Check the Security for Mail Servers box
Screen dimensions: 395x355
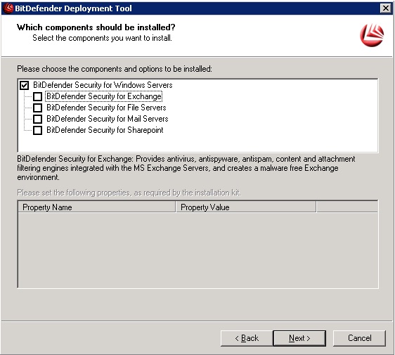37,119
